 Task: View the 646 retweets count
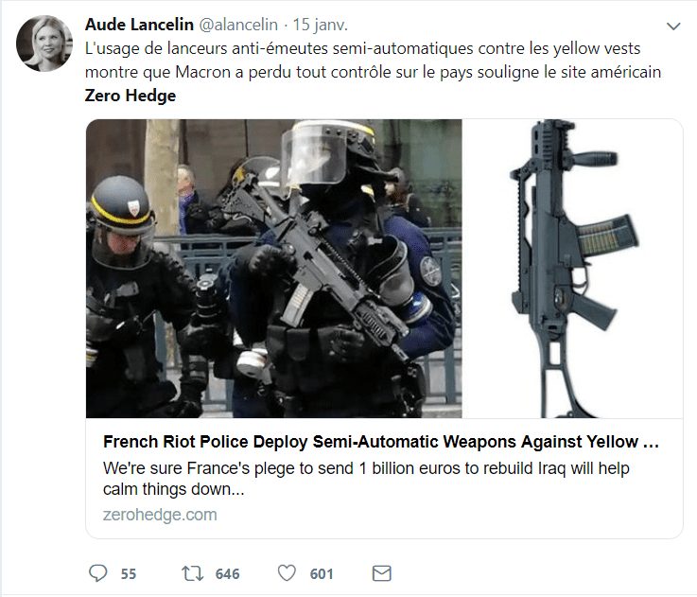click(228, 574)
